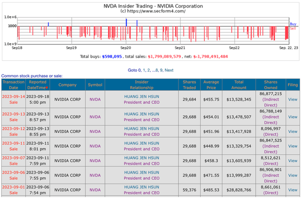Select average price $485.53 cell
This screenshot has height=199, width=302.
211,190
